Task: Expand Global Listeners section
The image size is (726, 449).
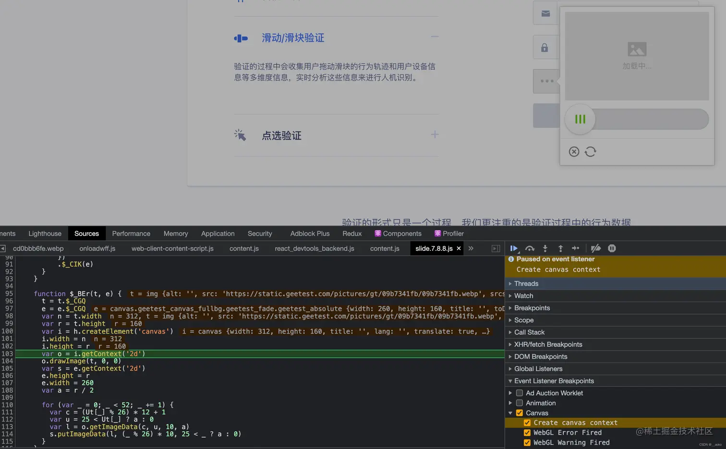Action: [616, 369]
